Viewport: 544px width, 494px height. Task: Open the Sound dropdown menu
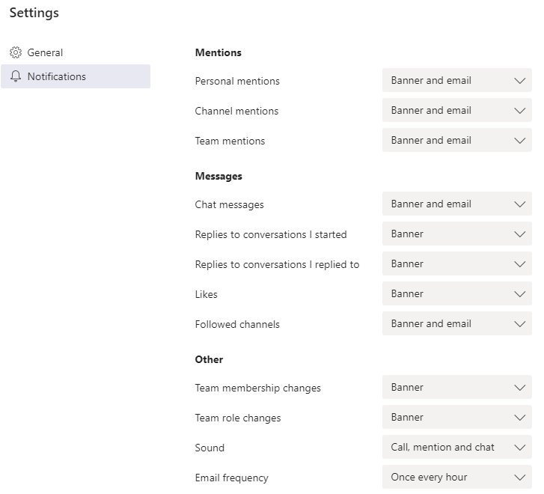(x=457, y=447)
